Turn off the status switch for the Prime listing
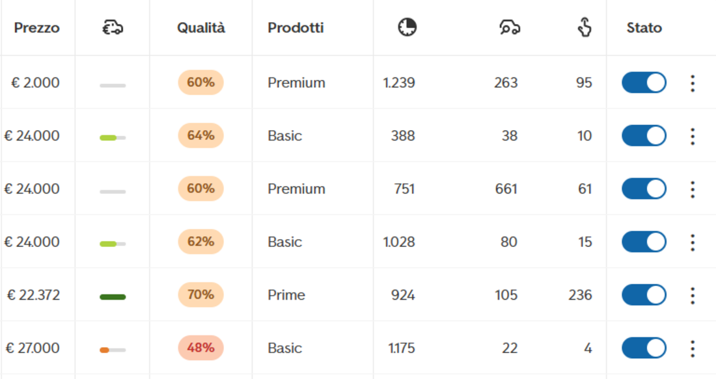This screenshot has width=716, height=379. point(644,294)
